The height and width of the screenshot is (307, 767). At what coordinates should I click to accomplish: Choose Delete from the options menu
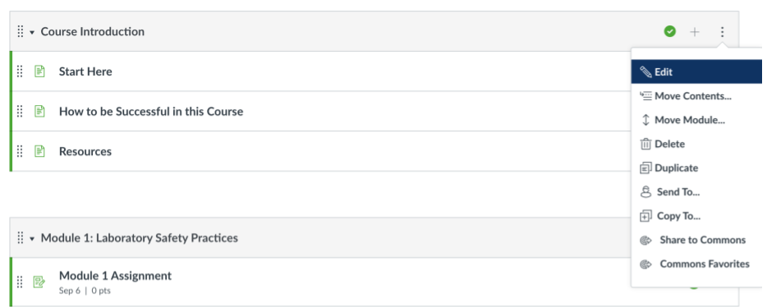click(x=696, y=144)
